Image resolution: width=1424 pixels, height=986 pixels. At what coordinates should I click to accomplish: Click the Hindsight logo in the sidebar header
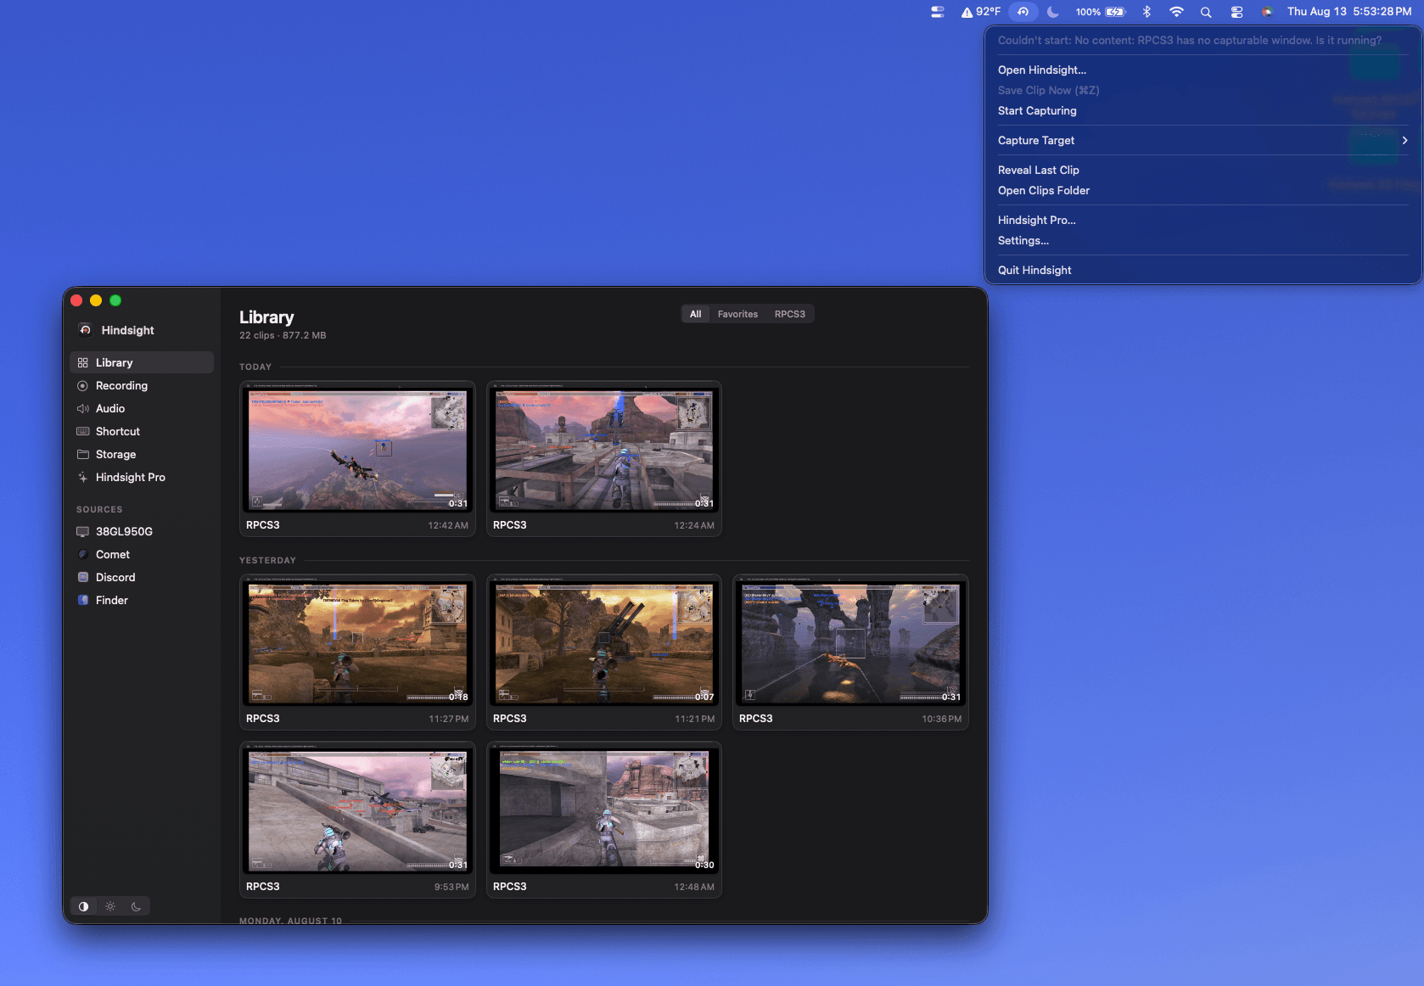(x=85, y=330)
